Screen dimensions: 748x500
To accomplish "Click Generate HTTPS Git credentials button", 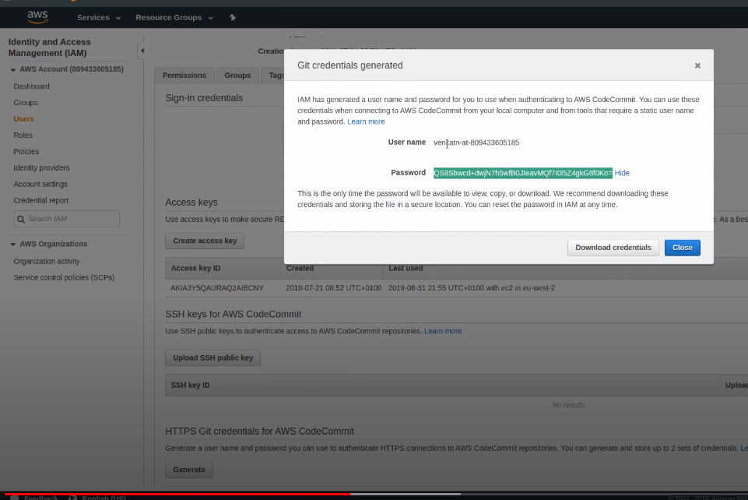I will pyautogui.click(x=189, y=470).
